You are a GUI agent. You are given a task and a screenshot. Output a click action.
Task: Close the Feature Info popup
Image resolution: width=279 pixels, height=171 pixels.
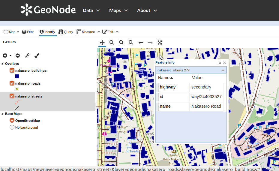pyautogui.click(x=225, y=63)
